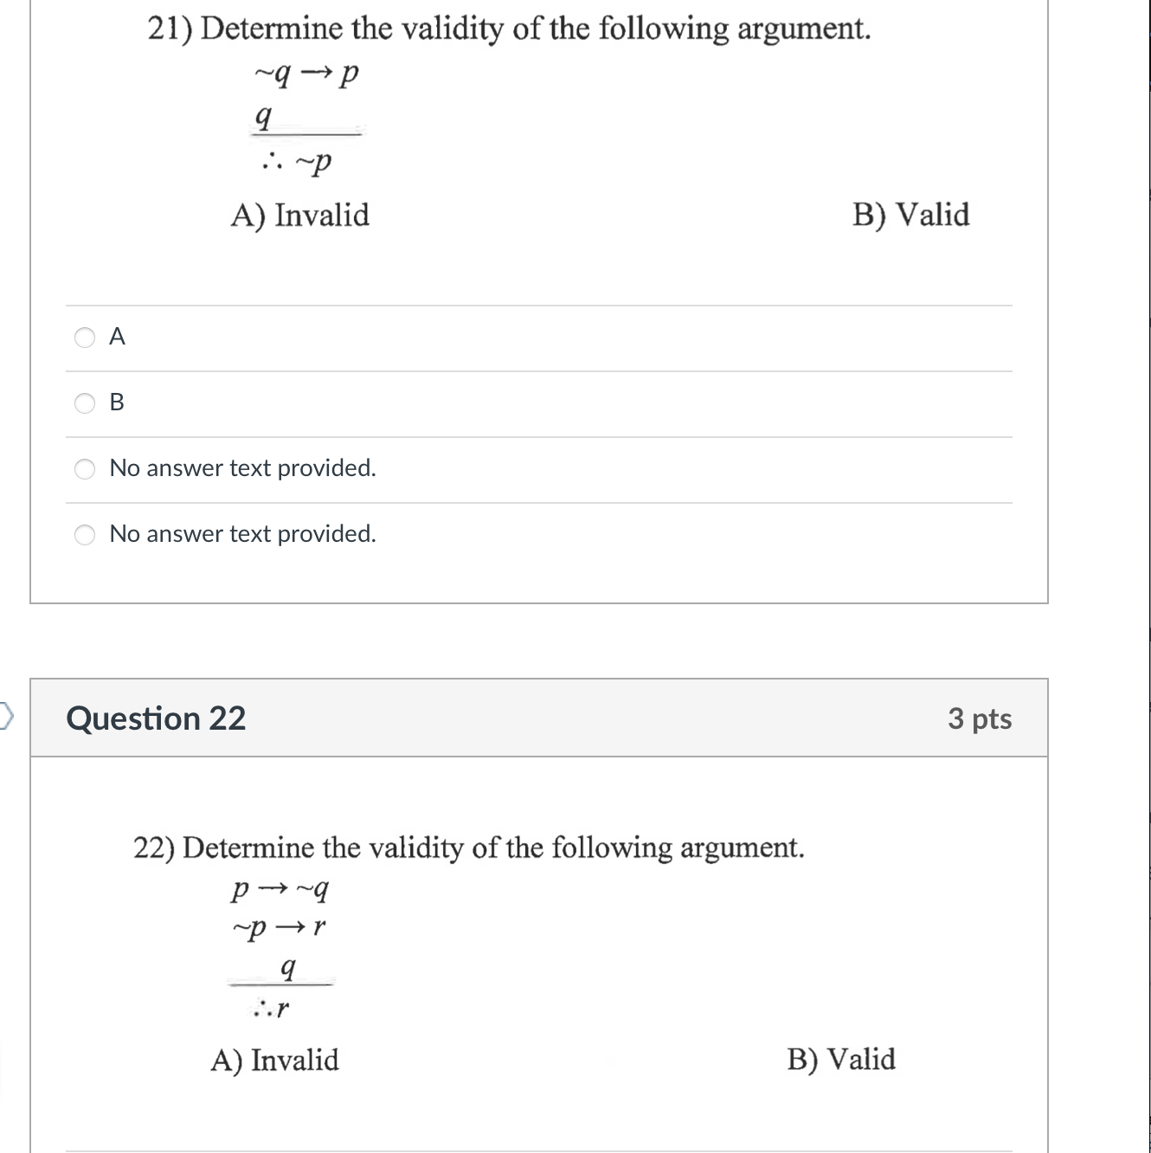Click the label 'A' next to its radio button
Screen dimensions: 1151x1153
pyautogui.click(x=117, y=338)
